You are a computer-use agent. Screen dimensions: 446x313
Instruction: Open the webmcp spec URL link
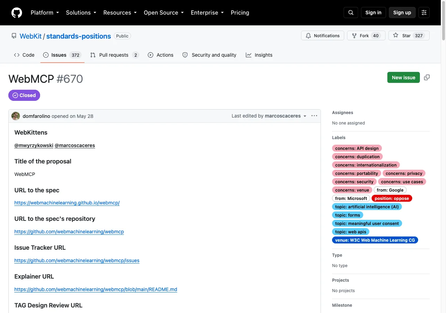[67, 203]
